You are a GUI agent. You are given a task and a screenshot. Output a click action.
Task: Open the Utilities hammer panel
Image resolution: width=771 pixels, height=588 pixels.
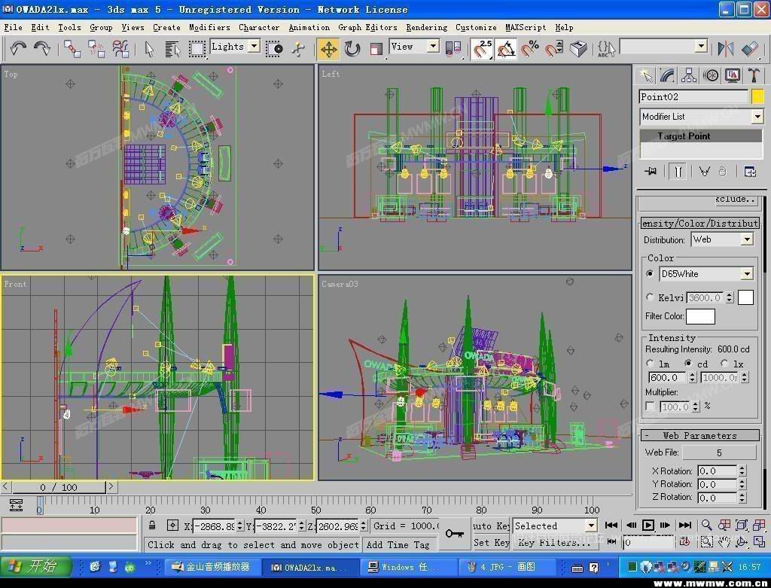pos(754,75)
